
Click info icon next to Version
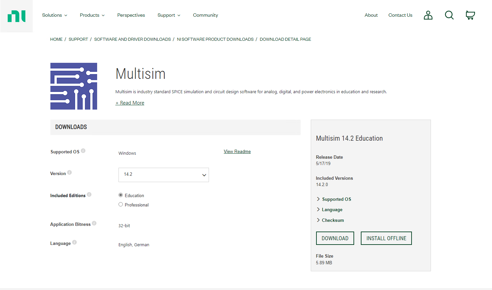pos(69,172)
